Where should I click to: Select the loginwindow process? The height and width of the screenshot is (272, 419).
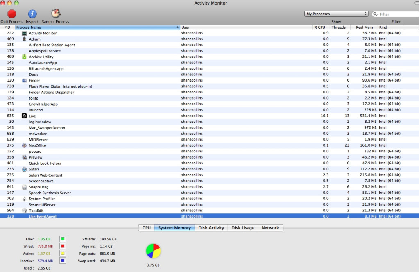pyautogui.click(x=210, y=122)
